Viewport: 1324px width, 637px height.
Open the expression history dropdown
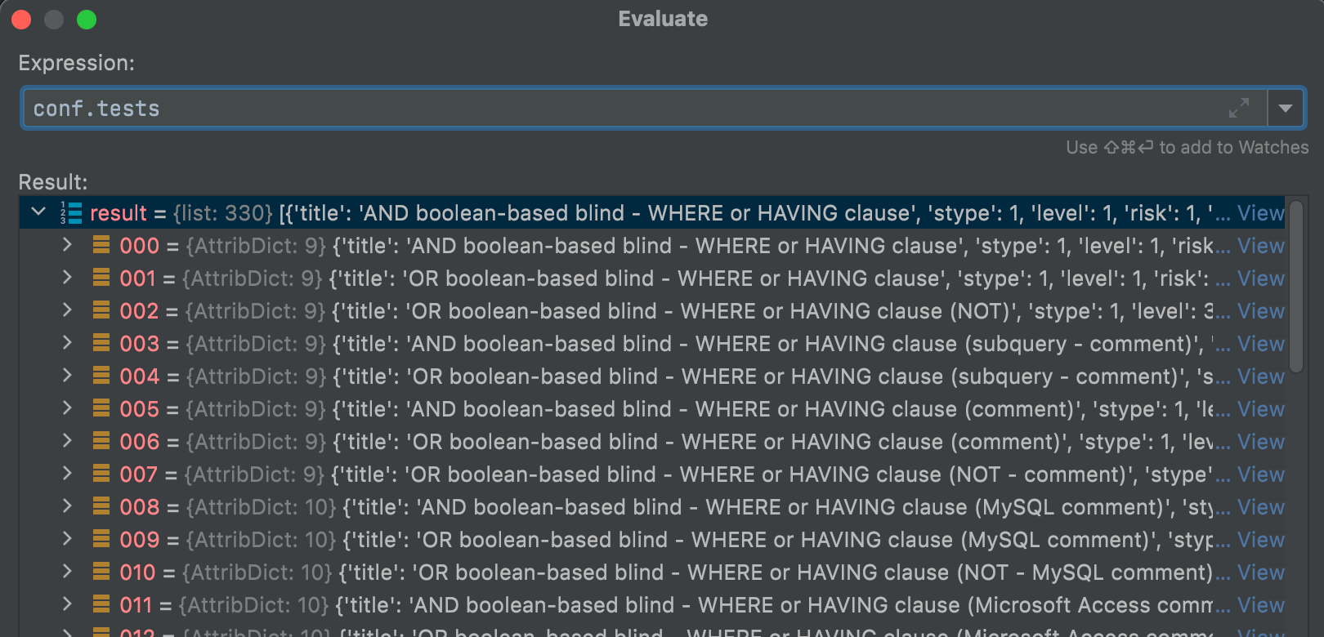coord(1286,108)
